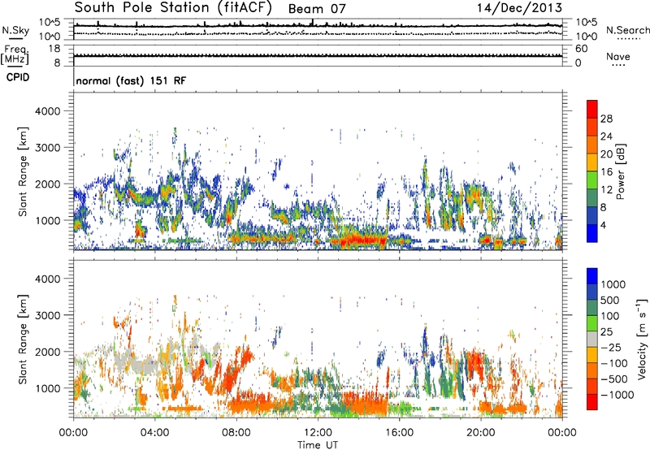Click the '20' label on Power colorbar
Screen dimensions: 650x450
point(606,154)
